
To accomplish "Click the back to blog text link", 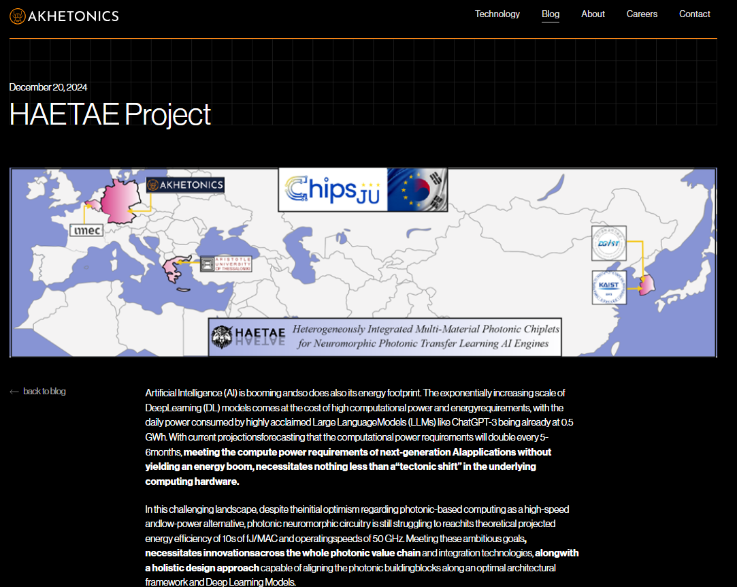I will [44, 392].
